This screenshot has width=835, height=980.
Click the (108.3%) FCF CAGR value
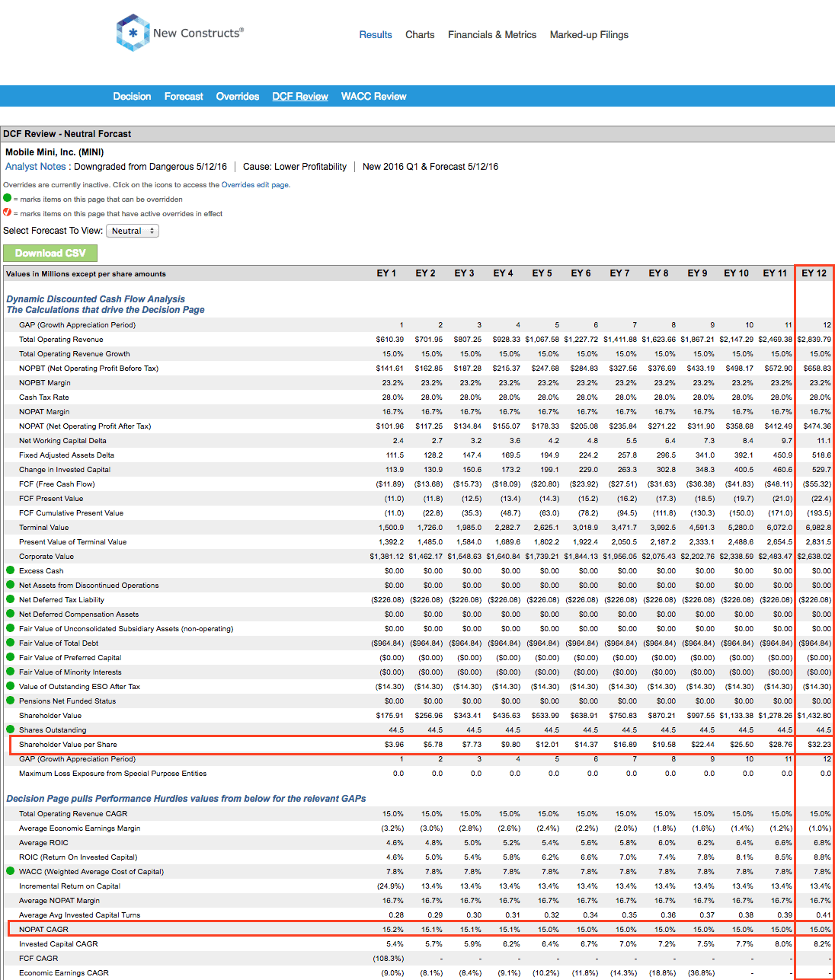coord(389,959)
